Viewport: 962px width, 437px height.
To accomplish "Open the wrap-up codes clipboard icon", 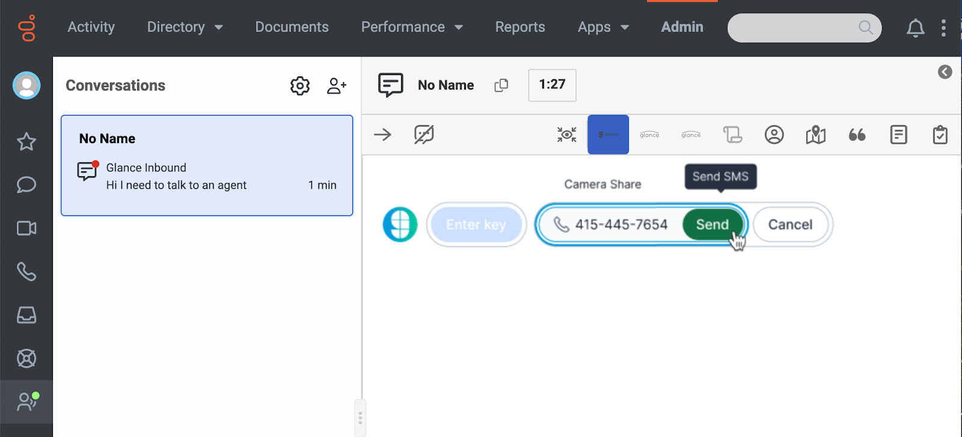I will (x=940, y=135).
